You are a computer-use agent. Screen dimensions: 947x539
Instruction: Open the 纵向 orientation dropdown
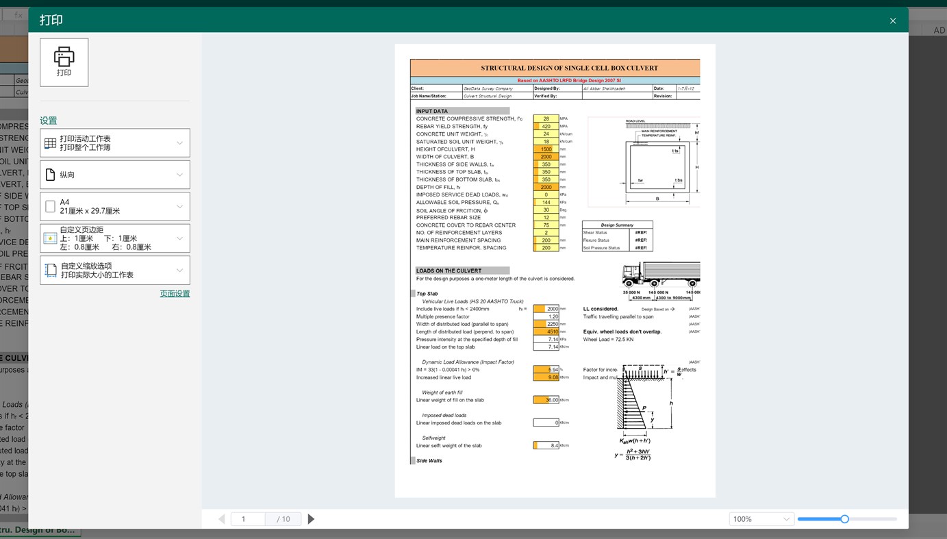point(178,174)
